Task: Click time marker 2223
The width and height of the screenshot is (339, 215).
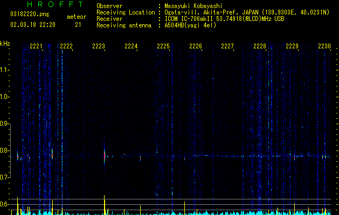Action: (x=99, y=46)
